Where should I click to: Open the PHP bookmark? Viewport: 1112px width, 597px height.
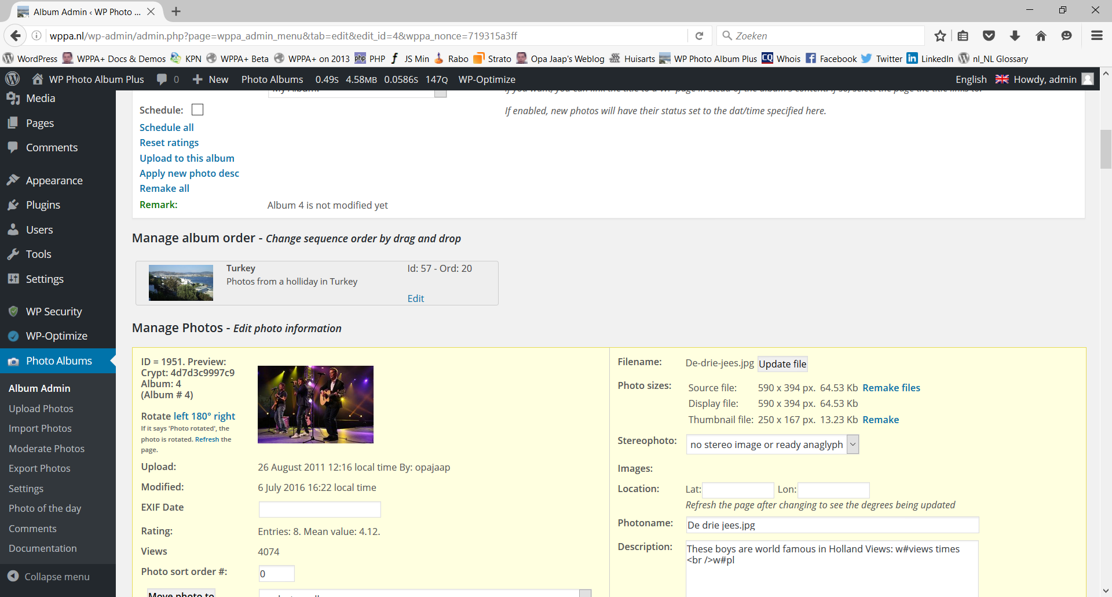point(370,59)
